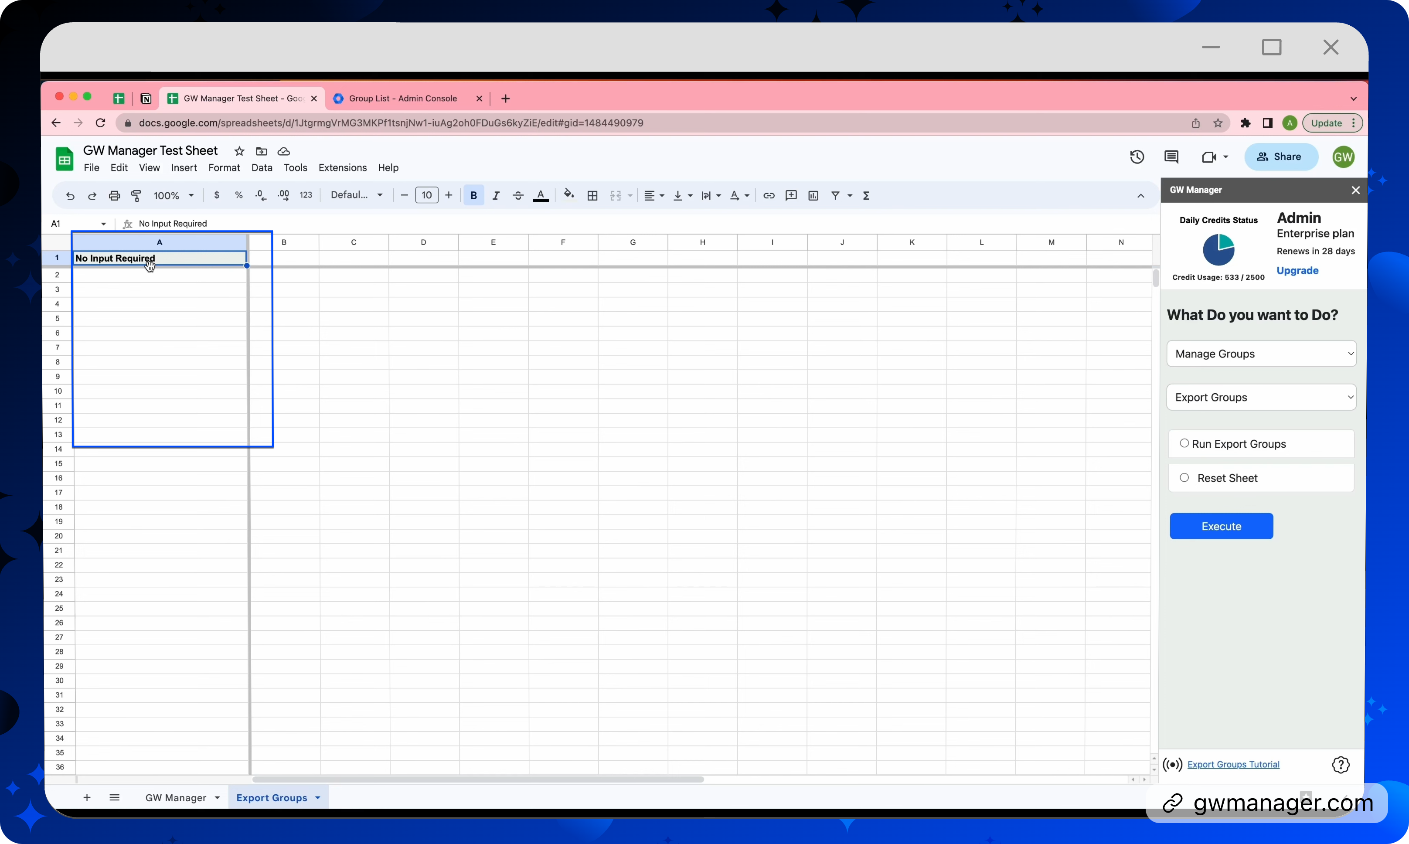The width and height of the screenshot is (1409, 844).
Task: Open the Export Groups sheet tab menu arrow
Action: pos(317,798)
